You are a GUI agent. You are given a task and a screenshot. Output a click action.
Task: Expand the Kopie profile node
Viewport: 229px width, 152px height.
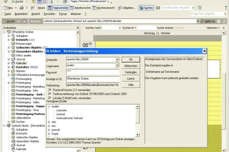click(x=49, y=134)
